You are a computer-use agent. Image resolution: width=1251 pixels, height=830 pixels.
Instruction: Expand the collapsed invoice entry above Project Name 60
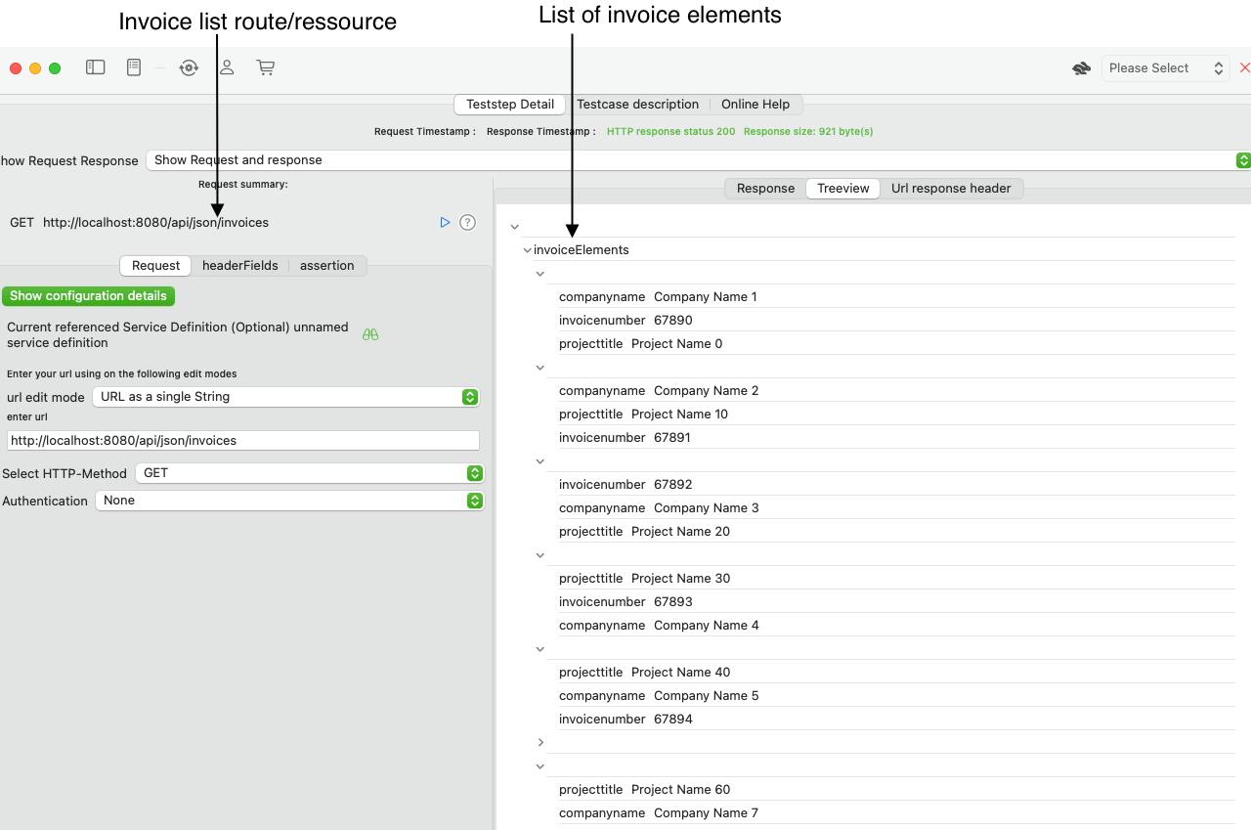click(539, 742)
